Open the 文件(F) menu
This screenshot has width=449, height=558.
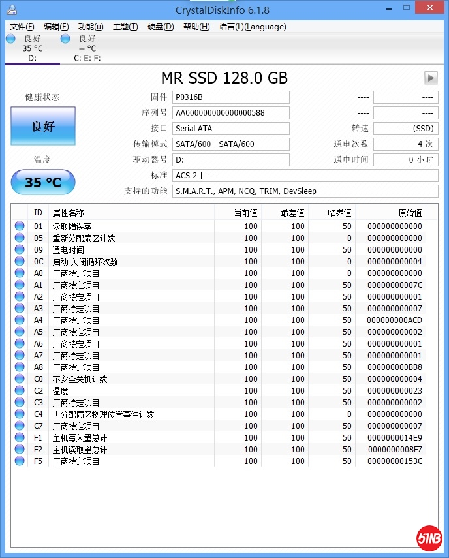point(22,27)
